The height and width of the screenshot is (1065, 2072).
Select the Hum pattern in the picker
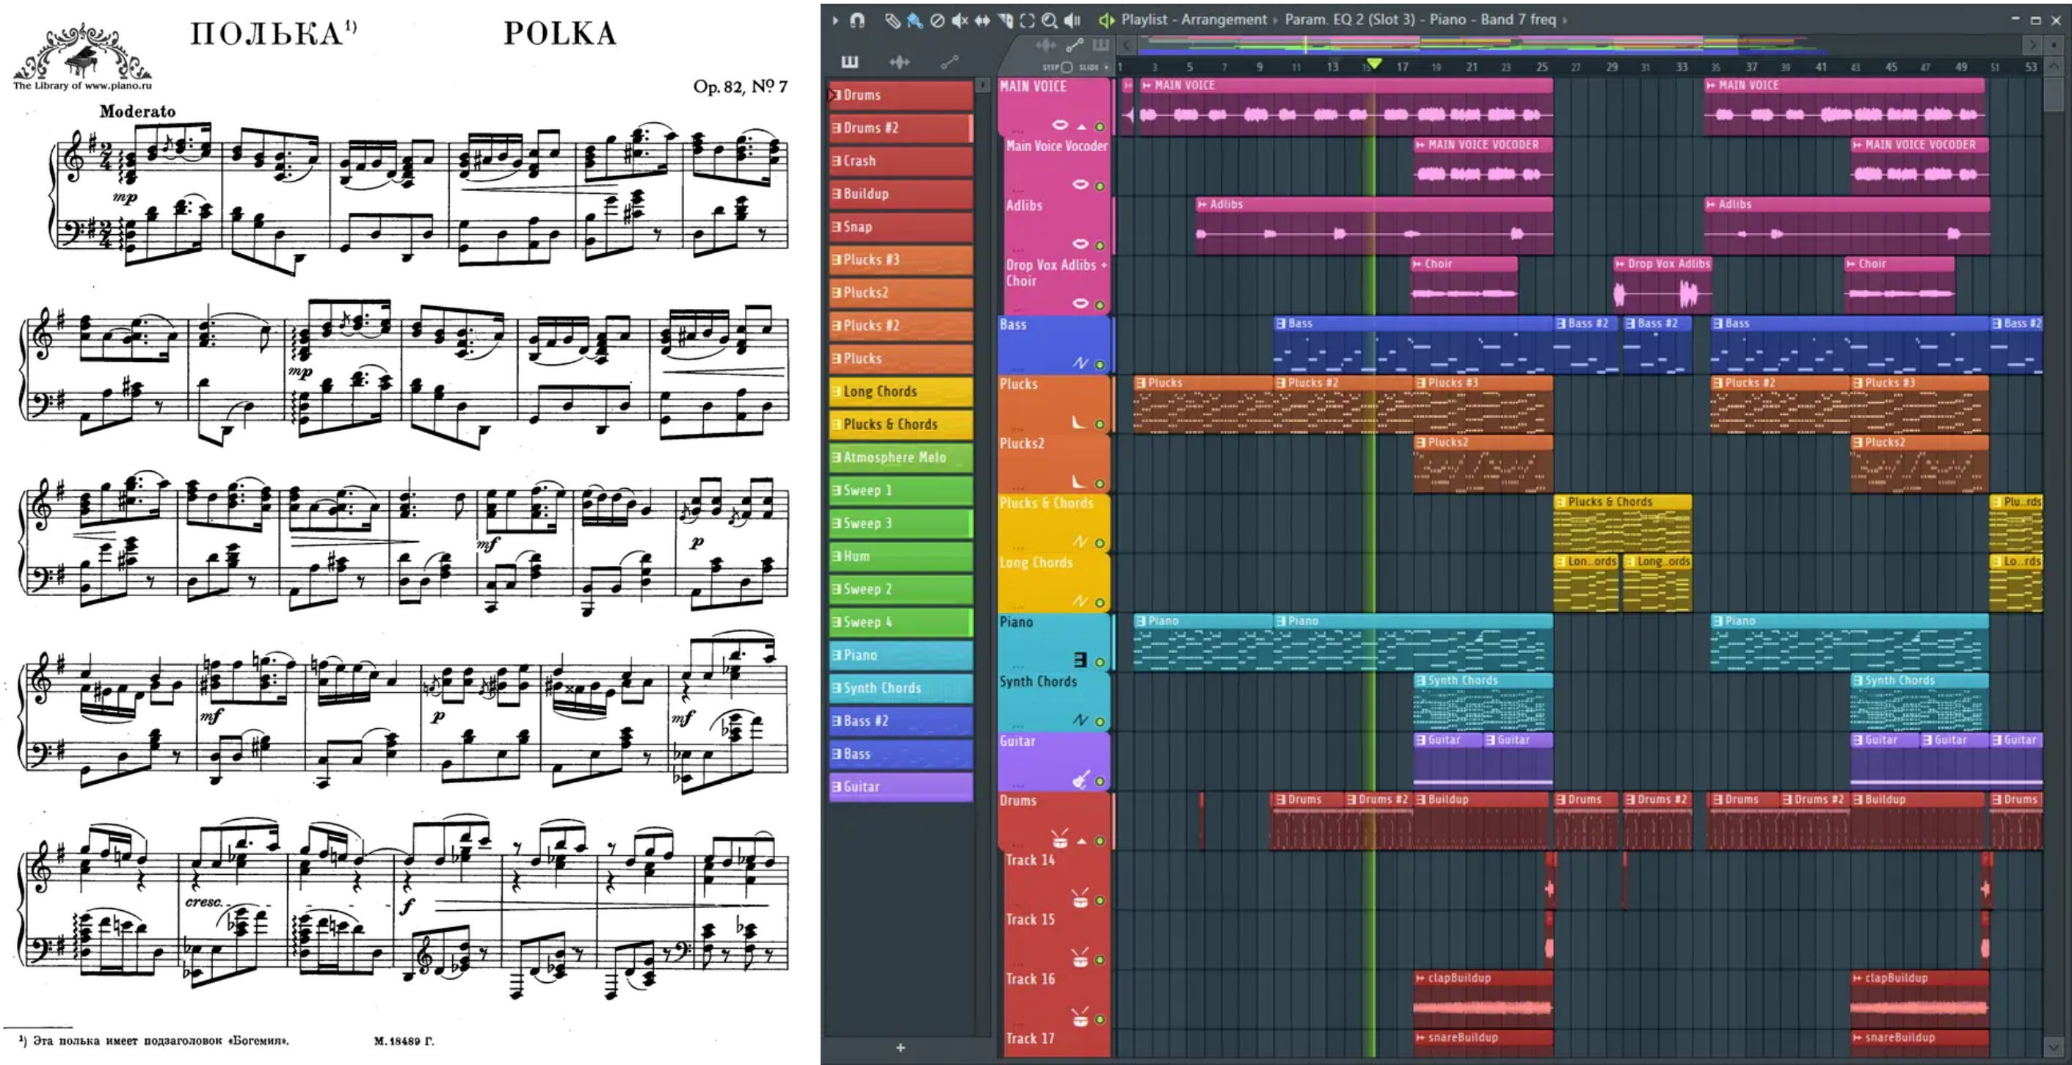tap(901, 556)
